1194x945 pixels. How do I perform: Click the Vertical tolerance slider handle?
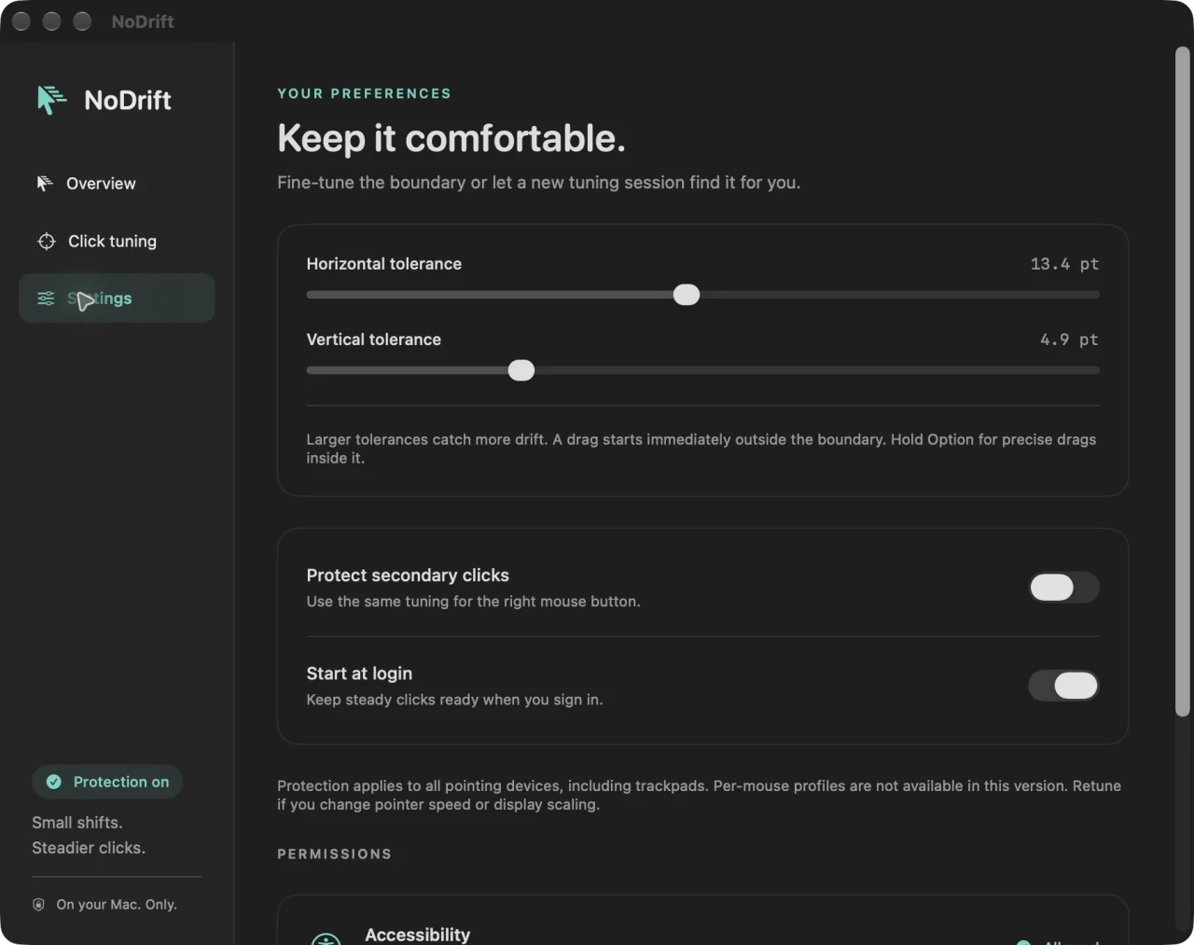tap(521, 370)
